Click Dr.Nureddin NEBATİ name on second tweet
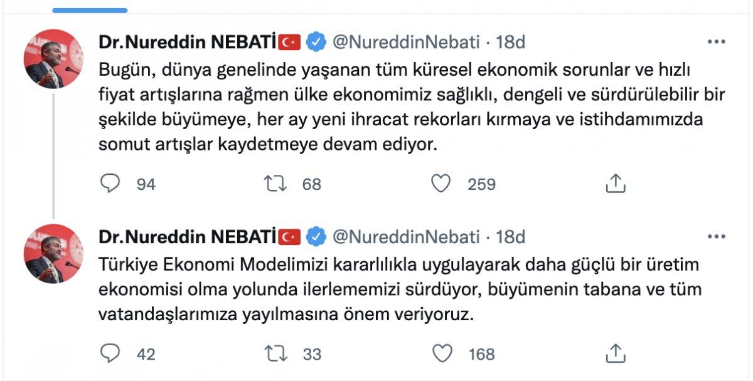The width and height of the screenshot is (753, 381). (188, 236)
